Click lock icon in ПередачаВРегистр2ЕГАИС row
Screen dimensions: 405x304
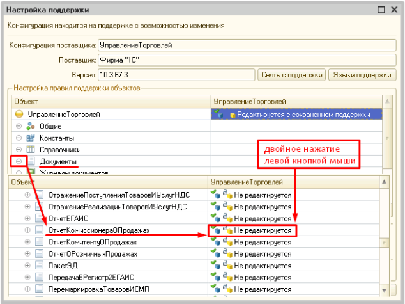227,276
